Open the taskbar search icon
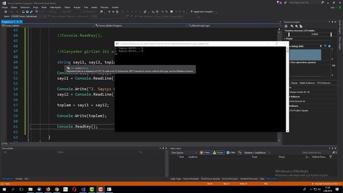This screenshot has width=343, height=193. pyautogui.click(x=13, y=189)
